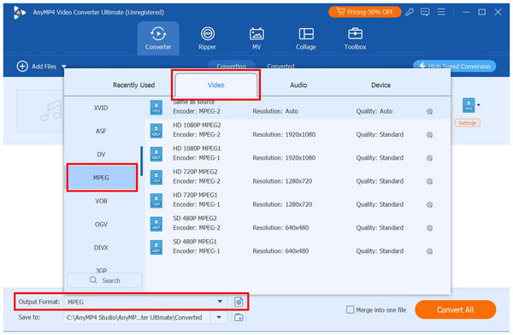The width and height of the screenshot is (513, 335).
Task: Click the music file thumbnail
Action: click(x=41, y=110)
